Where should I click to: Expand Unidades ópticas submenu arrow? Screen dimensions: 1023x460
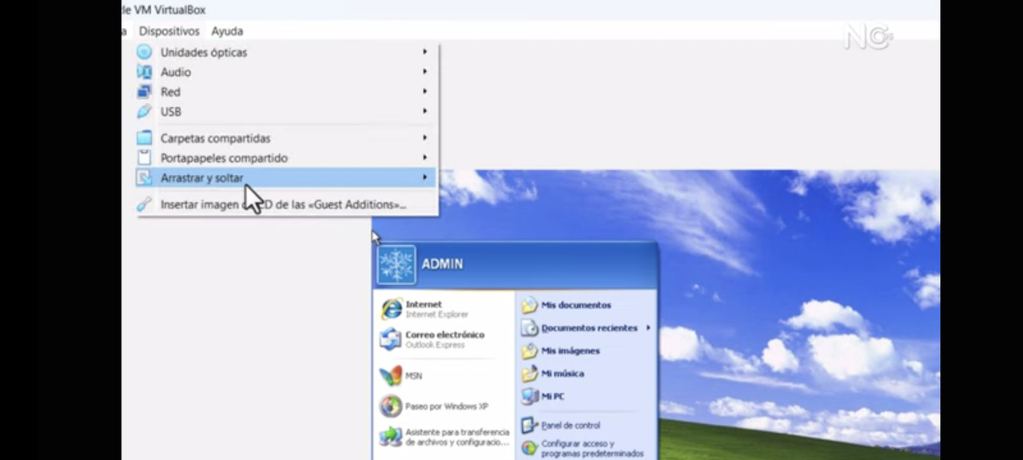pyautogui.click(x=425, y=52)
